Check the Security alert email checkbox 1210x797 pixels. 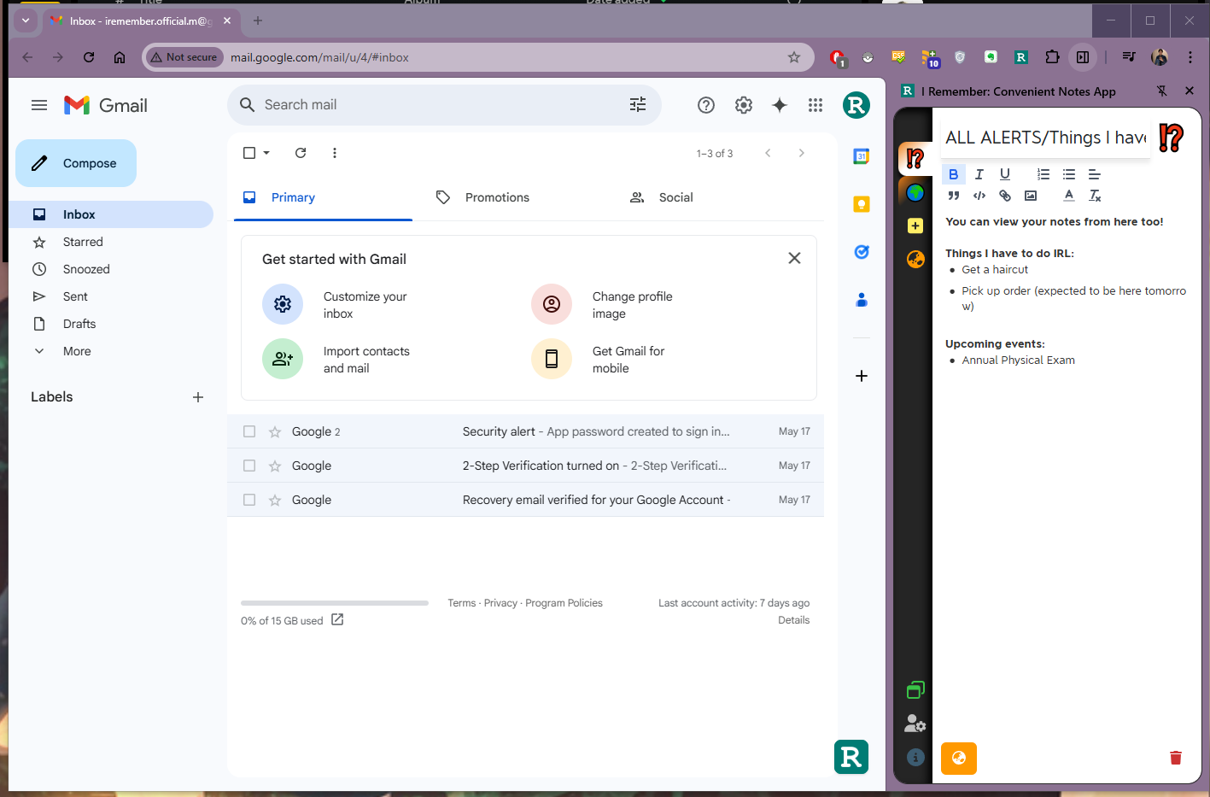tap(249, 431)
